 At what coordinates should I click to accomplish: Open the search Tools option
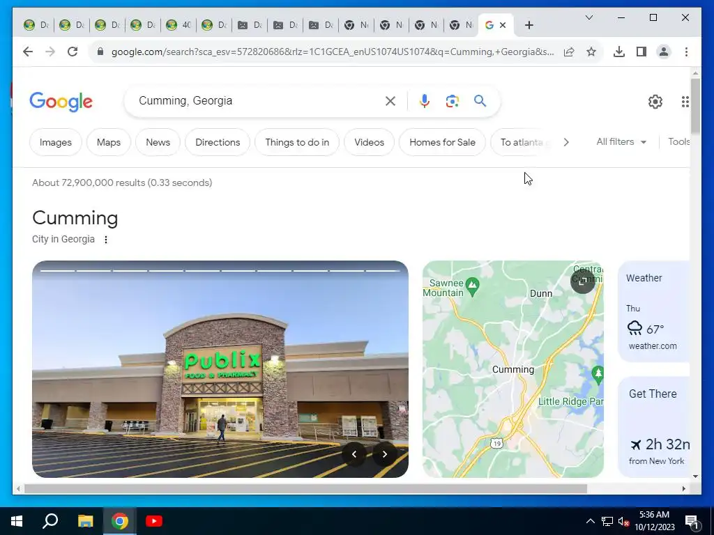click(x=678, y=142)
